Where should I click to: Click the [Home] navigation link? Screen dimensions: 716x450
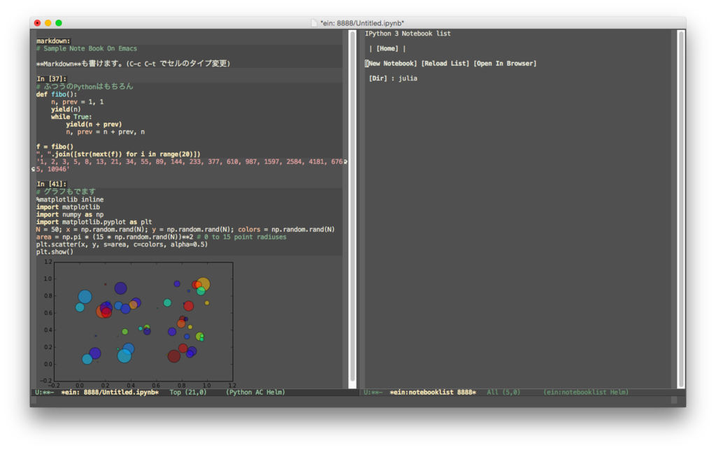click(x=386, y=48)
